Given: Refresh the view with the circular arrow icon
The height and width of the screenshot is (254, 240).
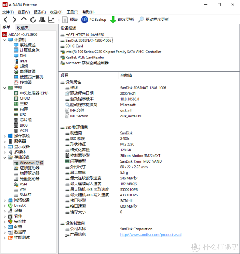Looking at the screenshot, I should coord(33,20).
